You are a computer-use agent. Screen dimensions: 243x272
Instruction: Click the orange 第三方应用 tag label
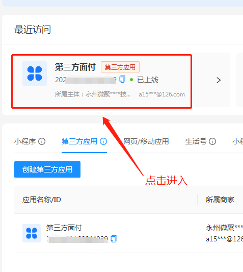[x=120, y=67]
